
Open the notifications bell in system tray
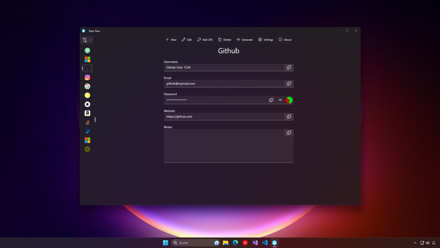coord(434,243)
